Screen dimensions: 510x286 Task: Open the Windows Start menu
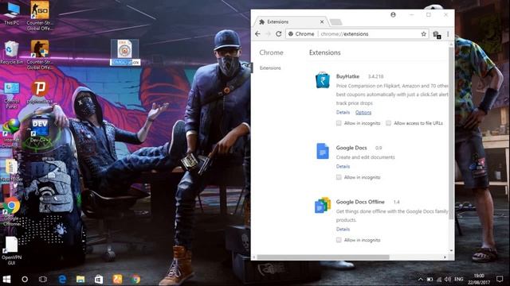pos(6,279)
